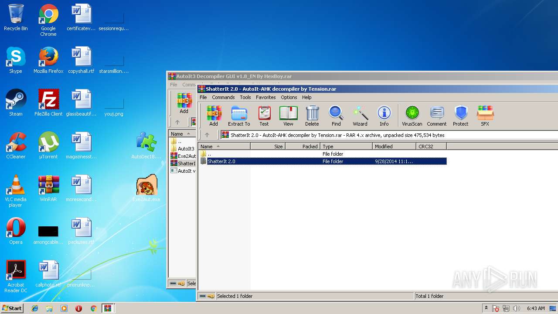Screen dimensions: 558x314
Task: Sort by Type column header
Action: 346,147
